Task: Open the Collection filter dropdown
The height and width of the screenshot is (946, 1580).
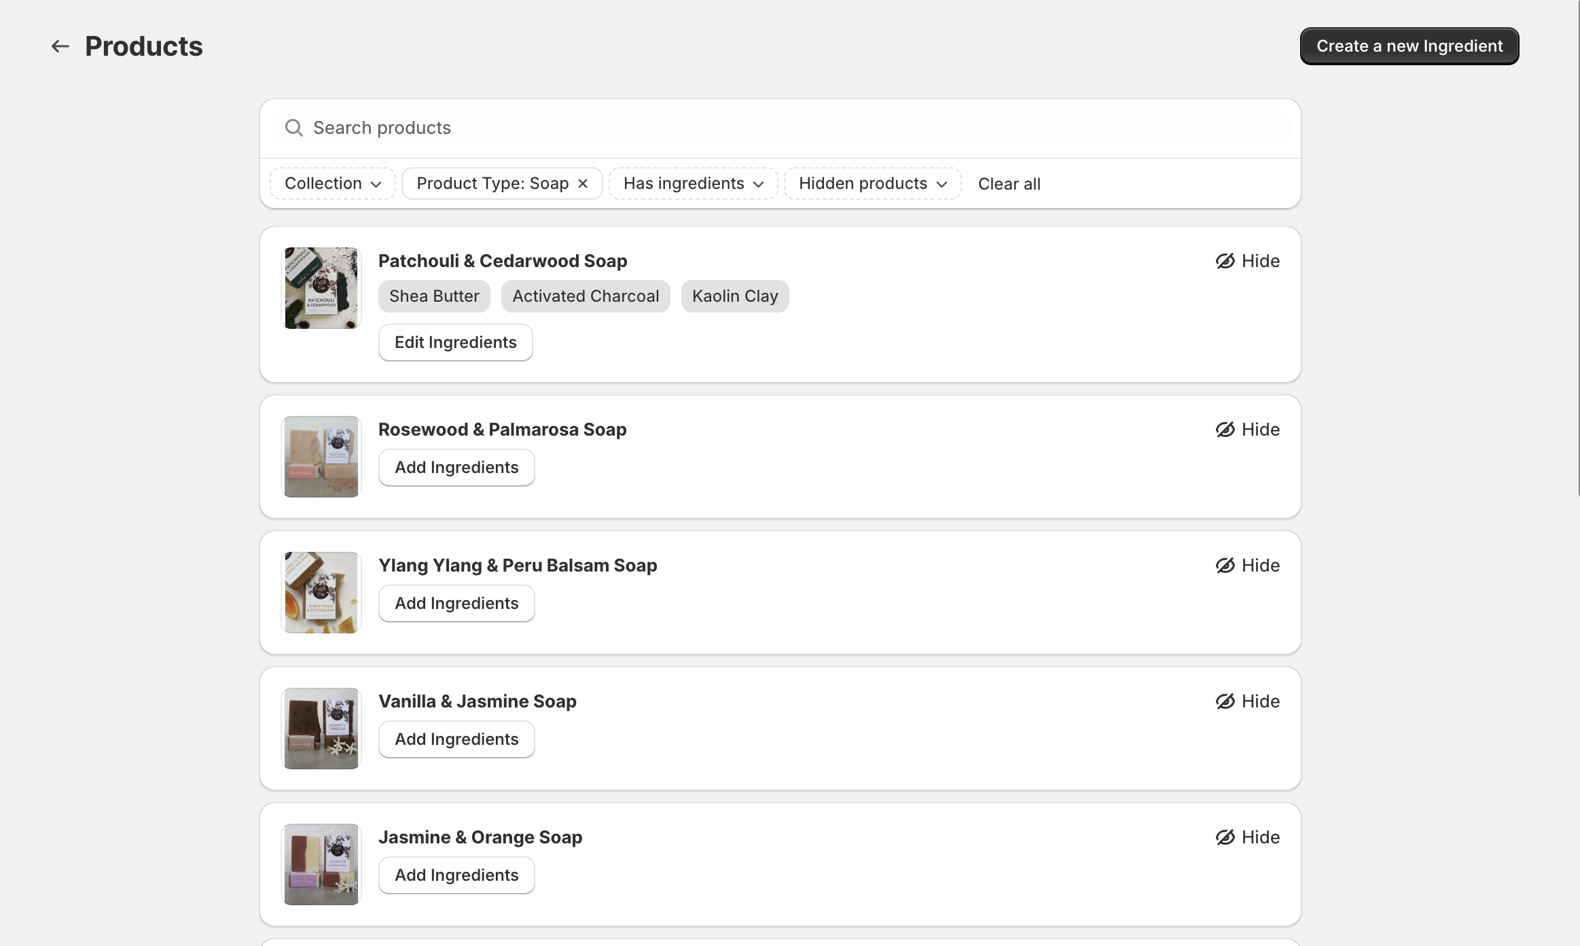Action: point(333,183)
